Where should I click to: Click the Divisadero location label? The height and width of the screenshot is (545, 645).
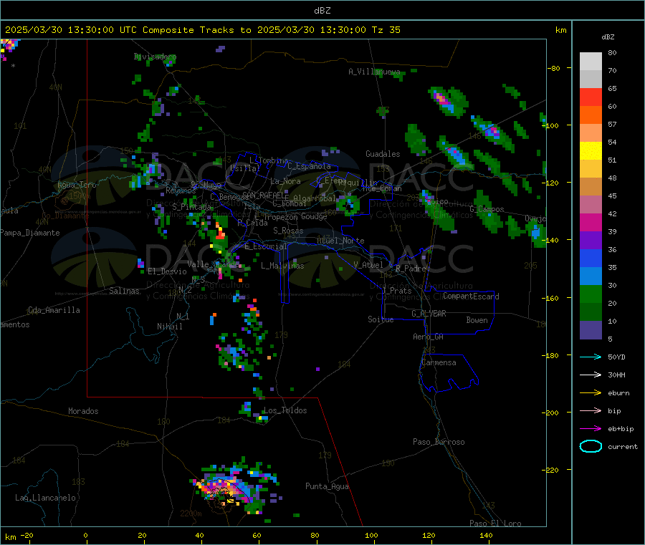tap(155, 57)
